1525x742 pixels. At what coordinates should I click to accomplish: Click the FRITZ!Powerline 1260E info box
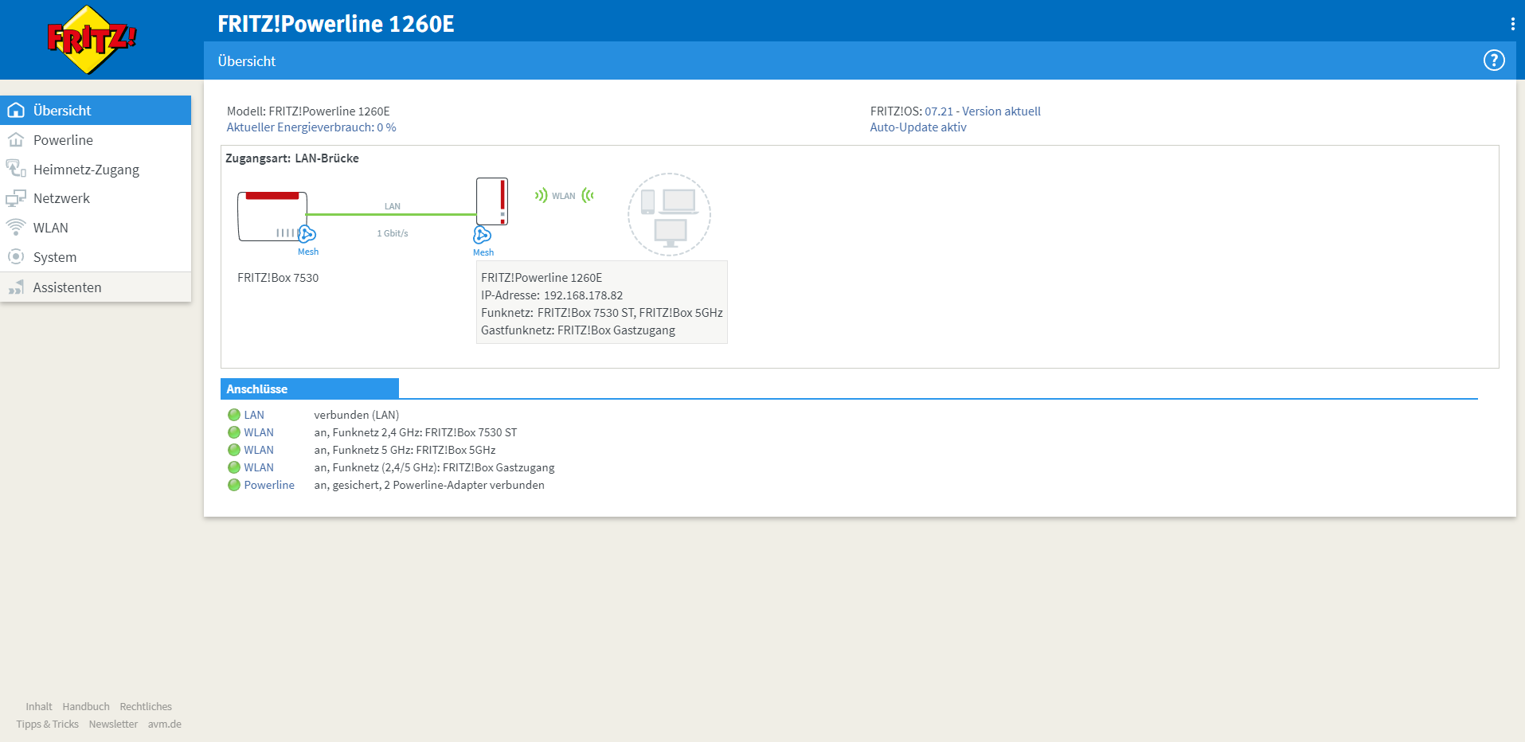point(602,303)
